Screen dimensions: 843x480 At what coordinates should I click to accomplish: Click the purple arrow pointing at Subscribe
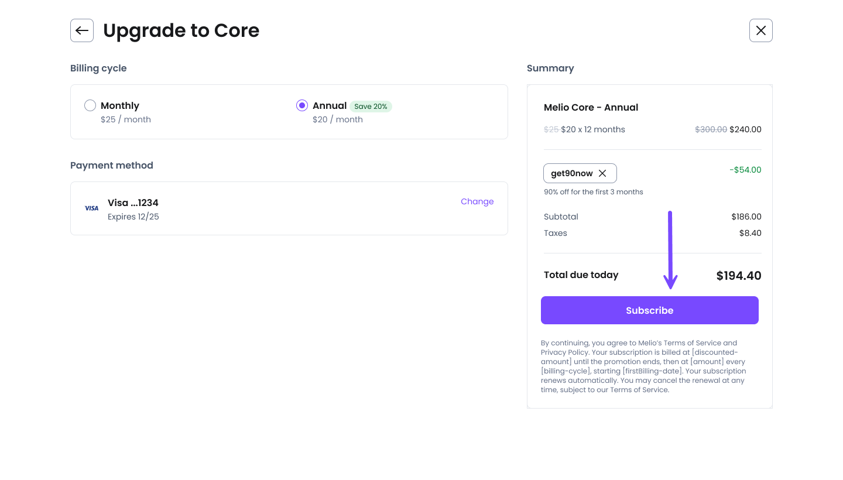pyautogui.click(x=670, y=252)
